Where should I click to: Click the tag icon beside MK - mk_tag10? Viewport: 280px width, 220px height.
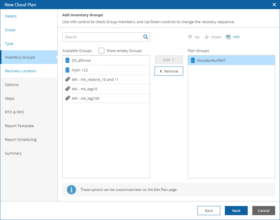[68, 89]
